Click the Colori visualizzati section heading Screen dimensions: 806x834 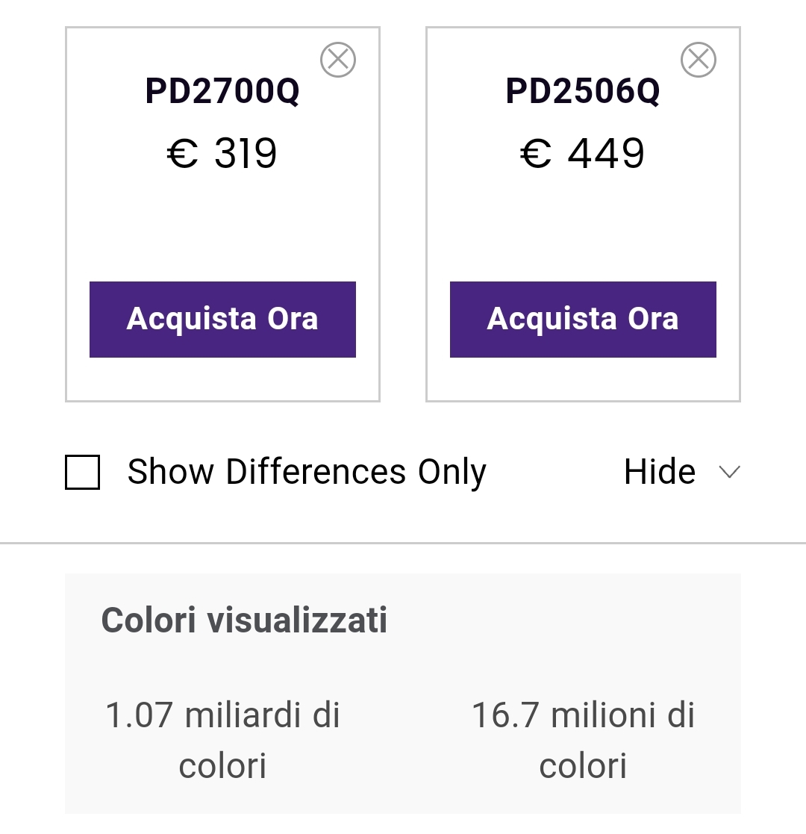point(244,620)
